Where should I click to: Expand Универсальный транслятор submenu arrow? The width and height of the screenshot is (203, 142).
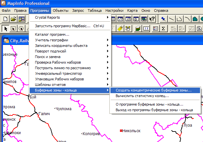[x=107, y=73]
